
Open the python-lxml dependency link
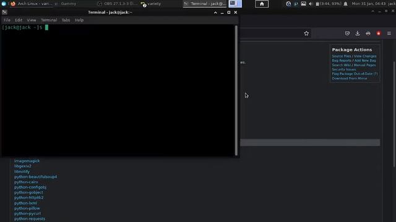(x=25, y=203)
